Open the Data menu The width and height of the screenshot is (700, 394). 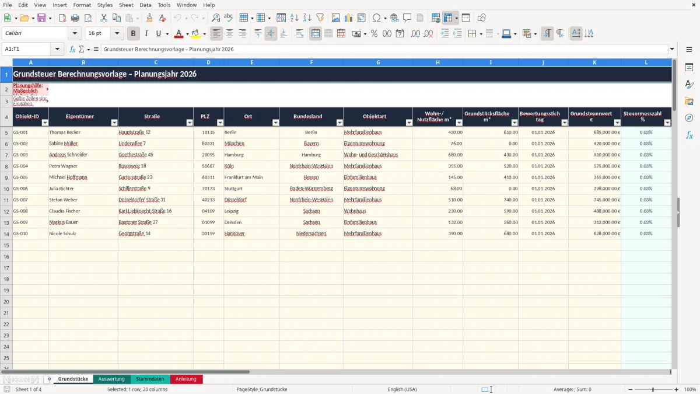(x=145, y=5)
